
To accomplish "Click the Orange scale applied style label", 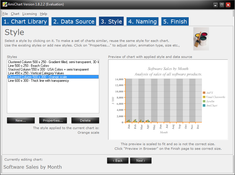I will [x=88, y=133].
